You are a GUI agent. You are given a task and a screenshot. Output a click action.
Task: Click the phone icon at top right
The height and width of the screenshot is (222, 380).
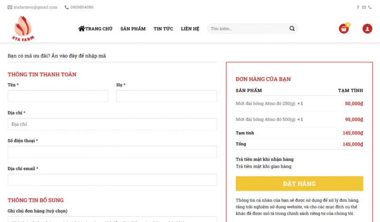tap(370, 7)
